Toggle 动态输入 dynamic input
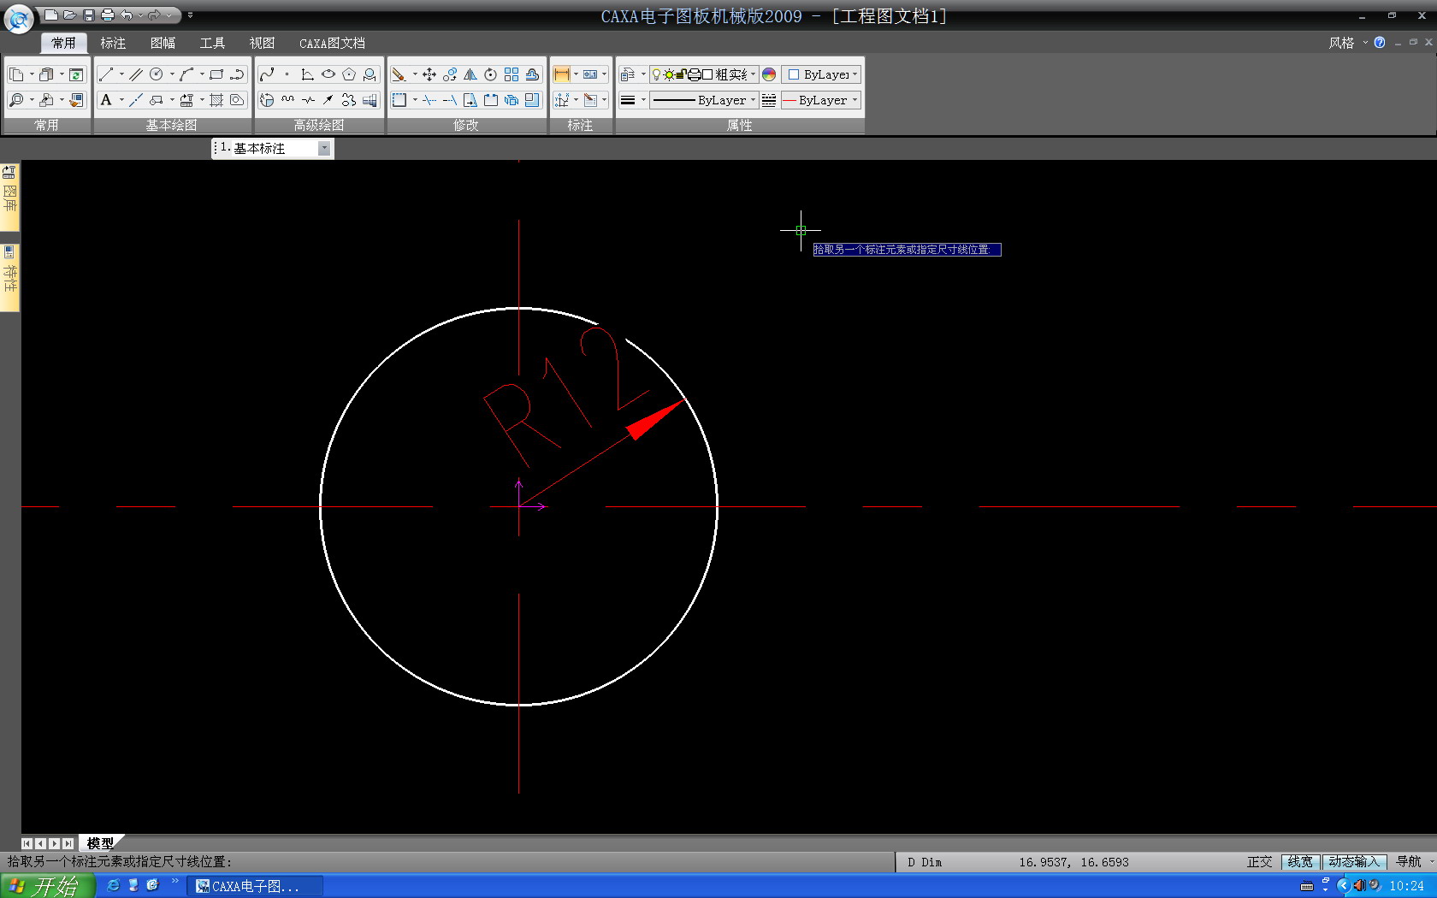 tap(1353, 862)
